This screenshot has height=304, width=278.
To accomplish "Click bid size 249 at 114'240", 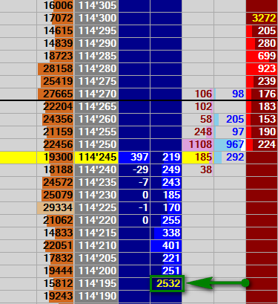I will click(166, 169).
